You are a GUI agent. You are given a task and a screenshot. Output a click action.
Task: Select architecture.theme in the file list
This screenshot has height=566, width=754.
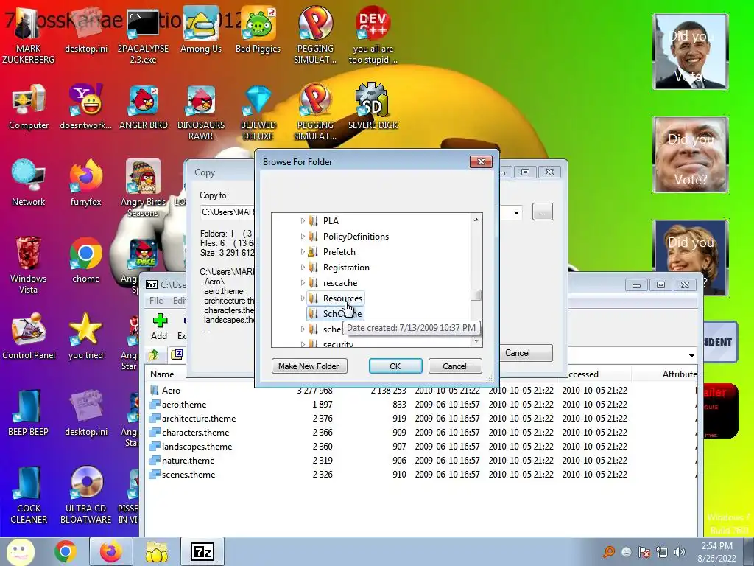click(199, 419)
